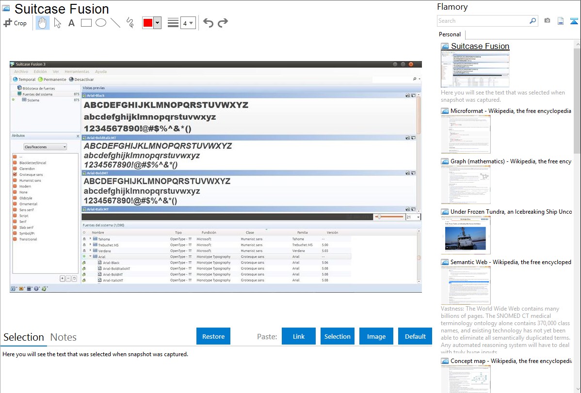Choose the freehand scribble tool
The width and height of the screenshot is (581, 393).
click(129, 23)
